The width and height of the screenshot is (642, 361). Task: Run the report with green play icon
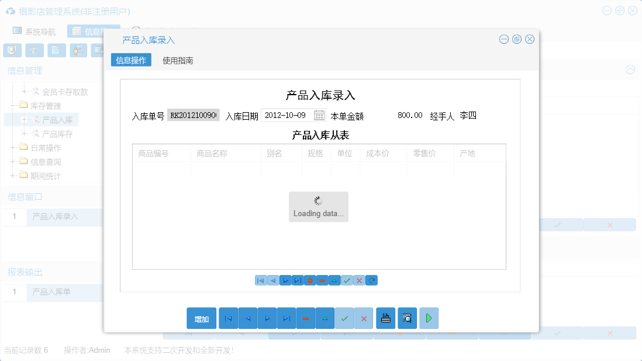tap(429, 318)
